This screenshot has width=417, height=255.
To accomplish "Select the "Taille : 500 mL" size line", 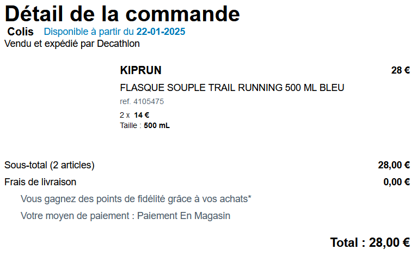I will click(144, 125).
